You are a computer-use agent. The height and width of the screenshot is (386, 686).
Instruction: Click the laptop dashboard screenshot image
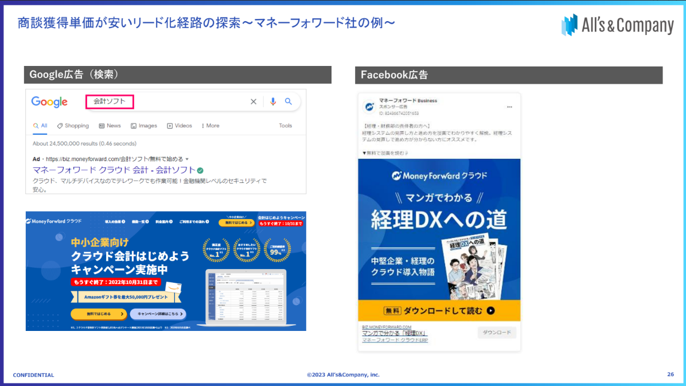click(x=246, y=298)
